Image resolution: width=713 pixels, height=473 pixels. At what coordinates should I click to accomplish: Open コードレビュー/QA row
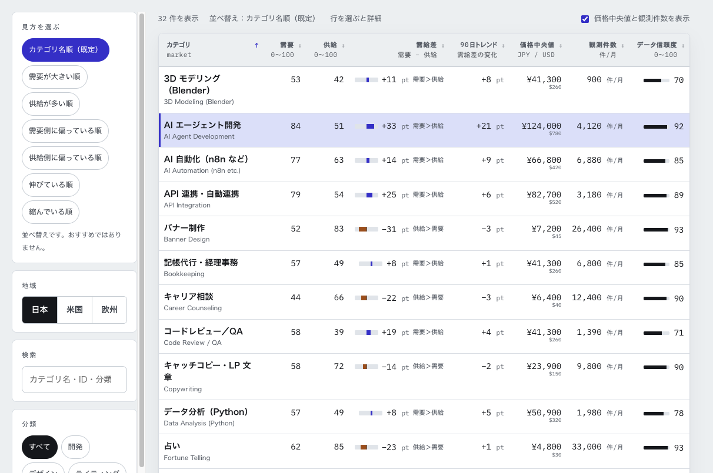click(x=424, y=337)
